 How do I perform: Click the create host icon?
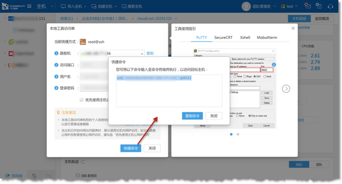pyautogui.click(x=94, y=6)
